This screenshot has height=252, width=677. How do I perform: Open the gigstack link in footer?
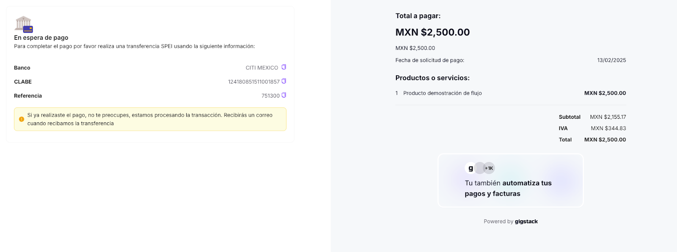pyautogui.click(x=526, y=222)
